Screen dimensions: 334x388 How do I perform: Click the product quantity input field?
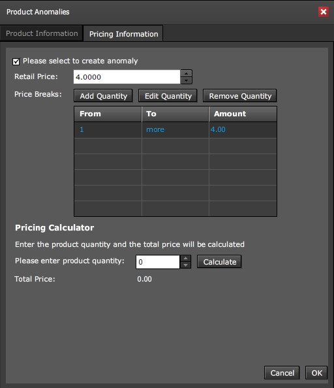click(158, 262)
